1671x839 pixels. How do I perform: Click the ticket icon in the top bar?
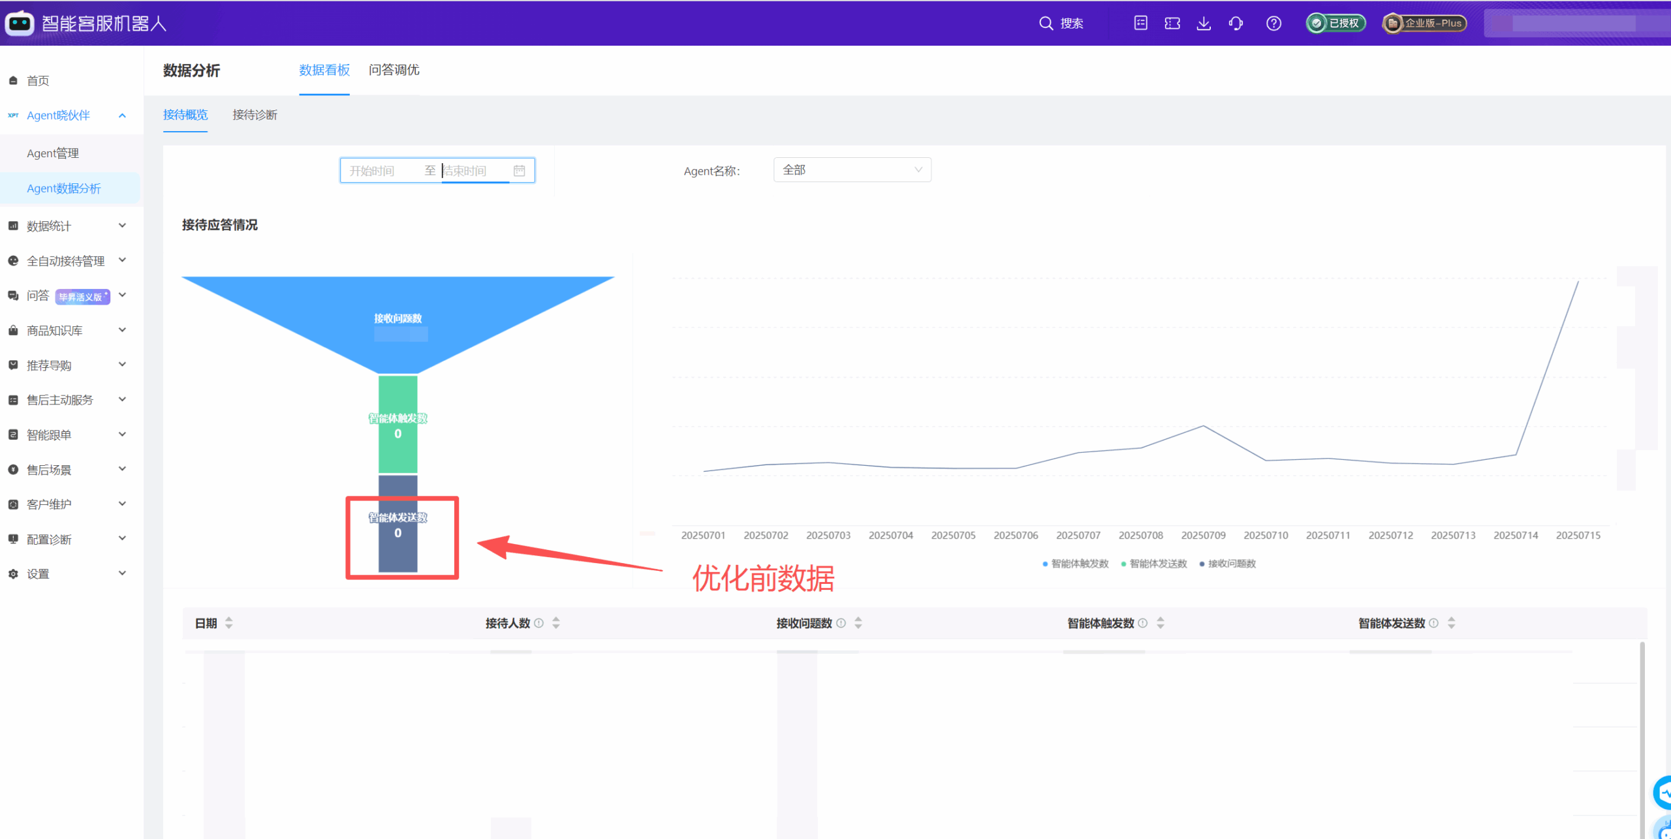pos(1172,23)
